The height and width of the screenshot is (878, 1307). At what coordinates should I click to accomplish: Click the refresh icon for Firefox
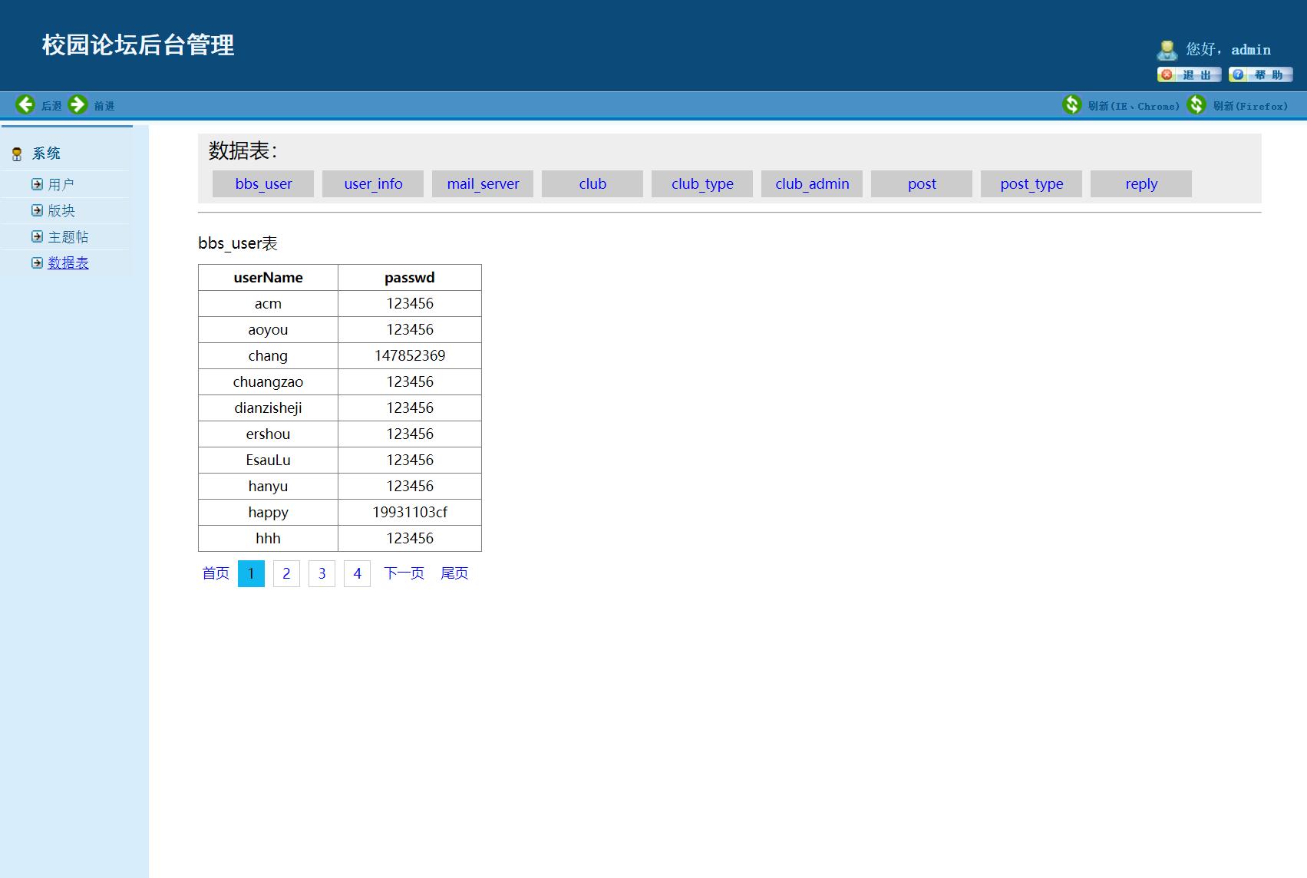click(1196, 104)
